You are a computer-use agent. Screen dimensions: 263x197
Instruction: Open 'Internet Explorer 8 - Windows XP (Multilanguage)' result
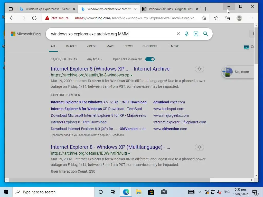point(110,147)
